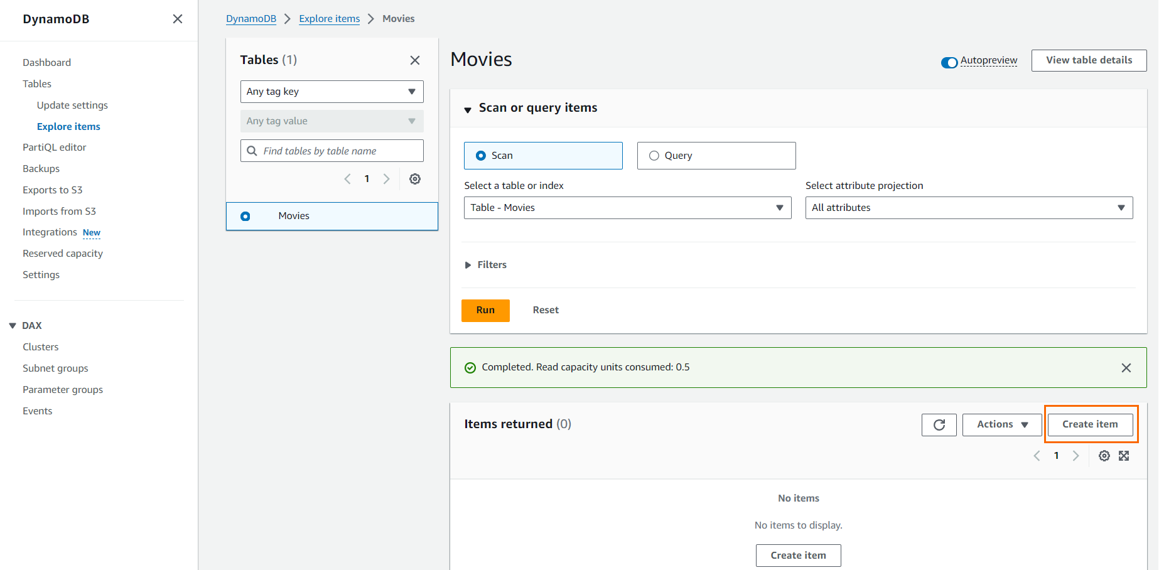
Task: Select the Query radio option
Action: pos(654,156)
